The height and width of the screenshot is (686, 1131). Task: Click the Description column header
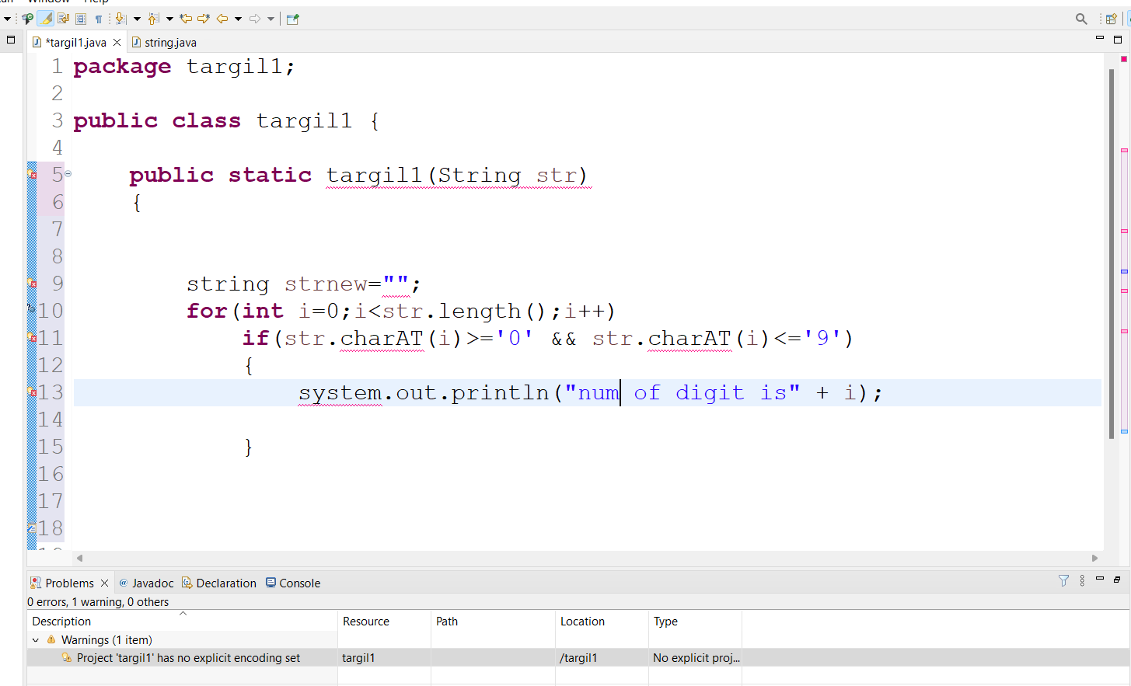(62, 622)
